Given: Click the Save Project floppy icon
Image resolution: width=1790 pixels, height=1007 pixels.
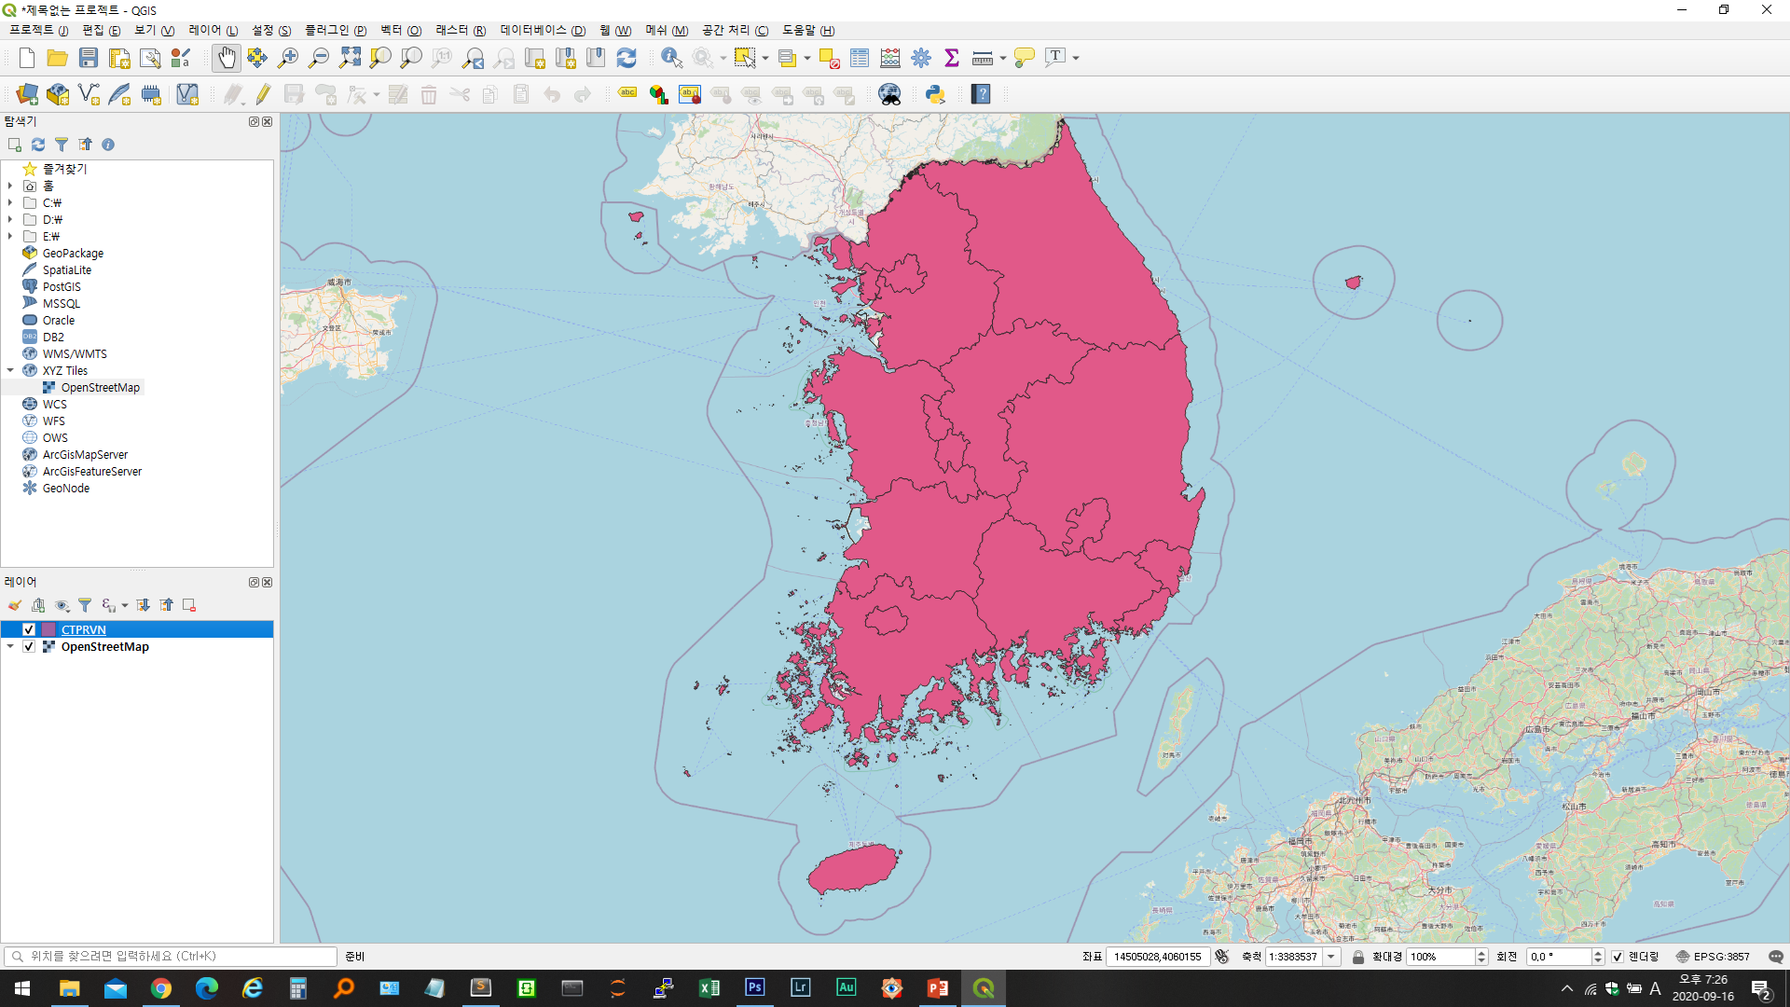Looking at the screenshot, I should 89,58.
